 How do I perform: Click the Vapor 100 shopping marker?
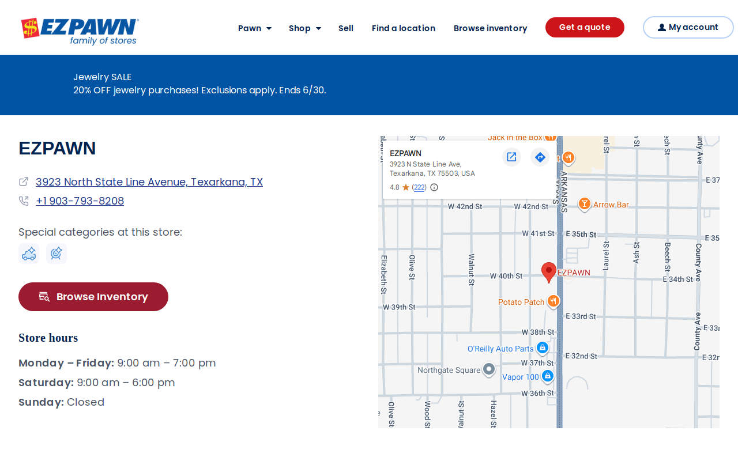(548, 376)
